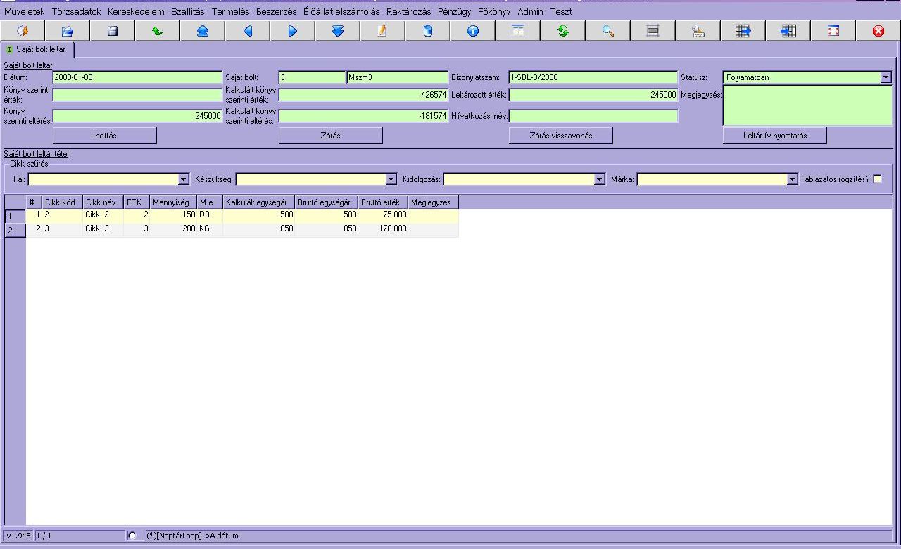This screenshot has height=549, width=901.
Task: Expand the Státusz dropdown
Action: pos(886,77)
